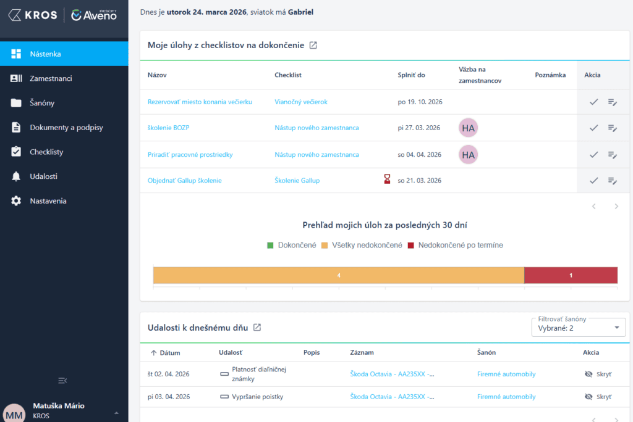This screenshot has height=422, width=633.
Task: Go to next page of tasks table
Action: tap(616, 207)
